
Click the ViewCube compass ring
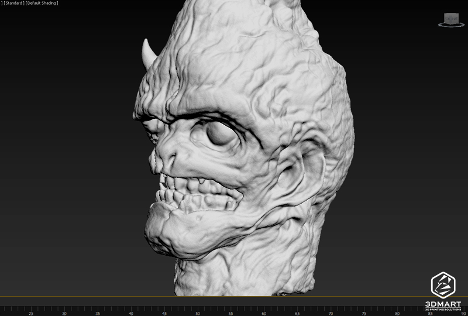450,25
